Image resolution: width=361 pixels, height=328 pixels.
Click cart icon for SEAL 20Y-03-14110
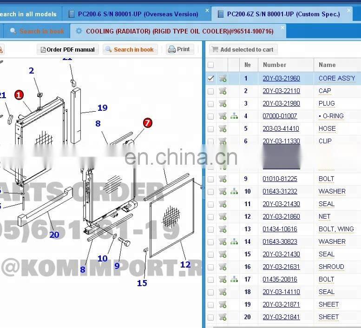tap(223, 292)
